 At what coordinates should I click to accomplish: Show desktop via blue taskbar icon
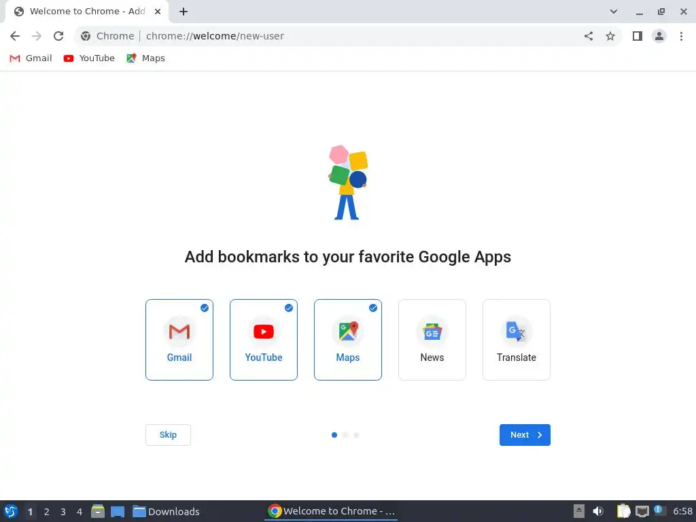[118, 511]
